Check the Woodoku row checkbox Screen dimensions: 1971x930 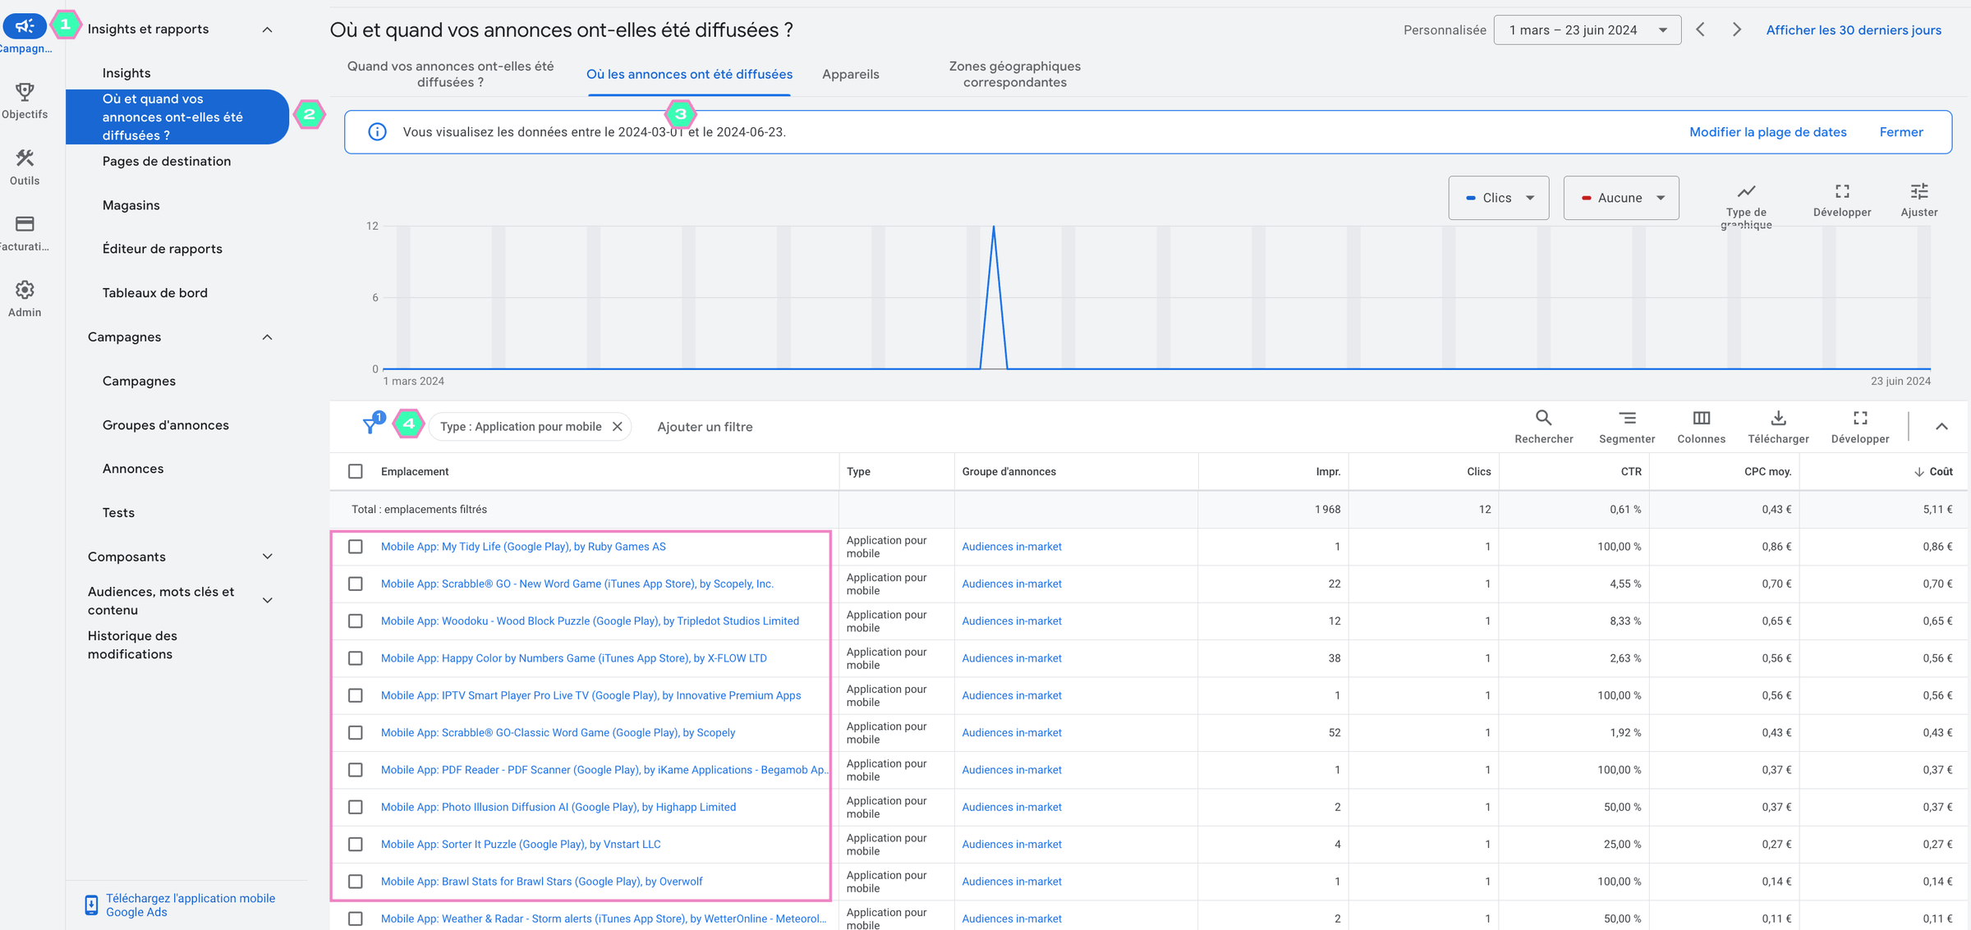tap(356, 621)
